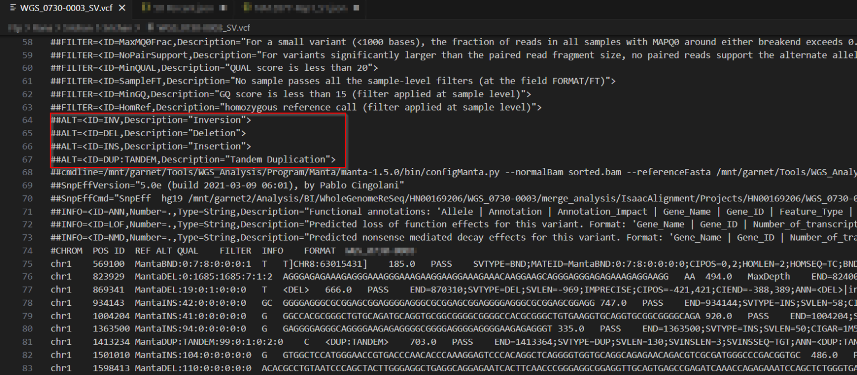Click chr1 at the start of line 81
The image size is (857, 375).
click(61, 341)
